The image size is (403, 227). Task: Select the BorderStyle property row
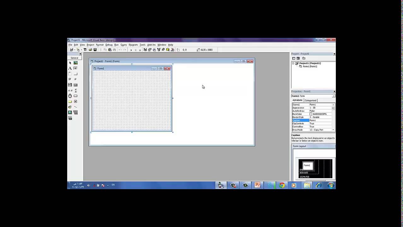[x=312, y=117]
